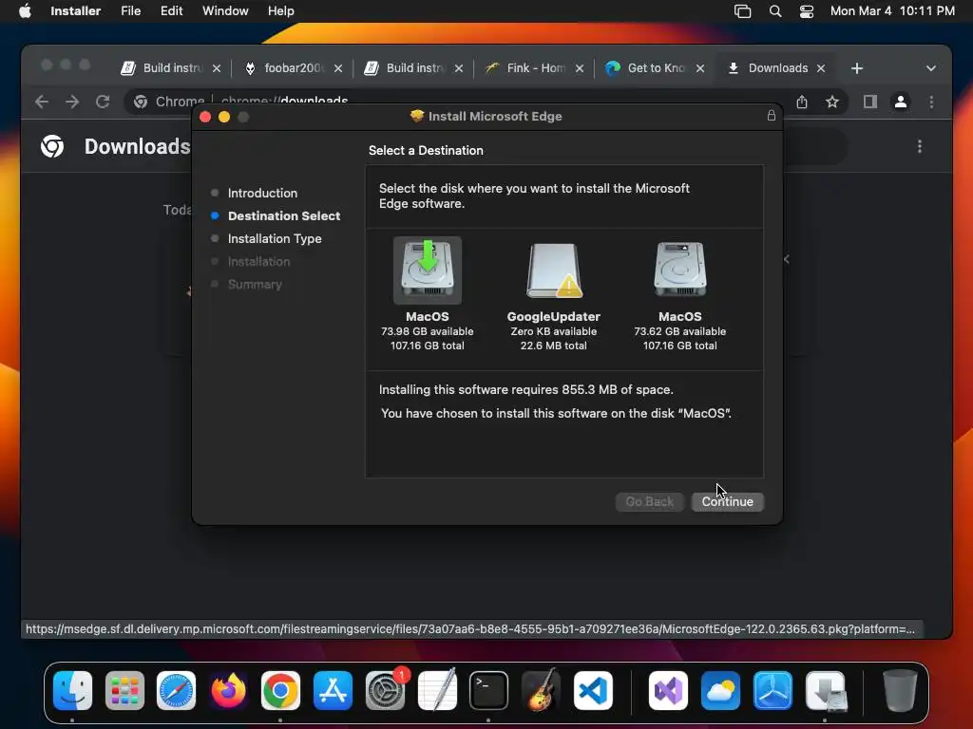This screenshot has width=973, height=729.
Task: Open Finder from the Dock
Action: [72, 690]
